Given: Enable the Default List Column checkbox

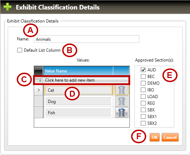Looking at the screenshot, I should [x=20, y=50].
